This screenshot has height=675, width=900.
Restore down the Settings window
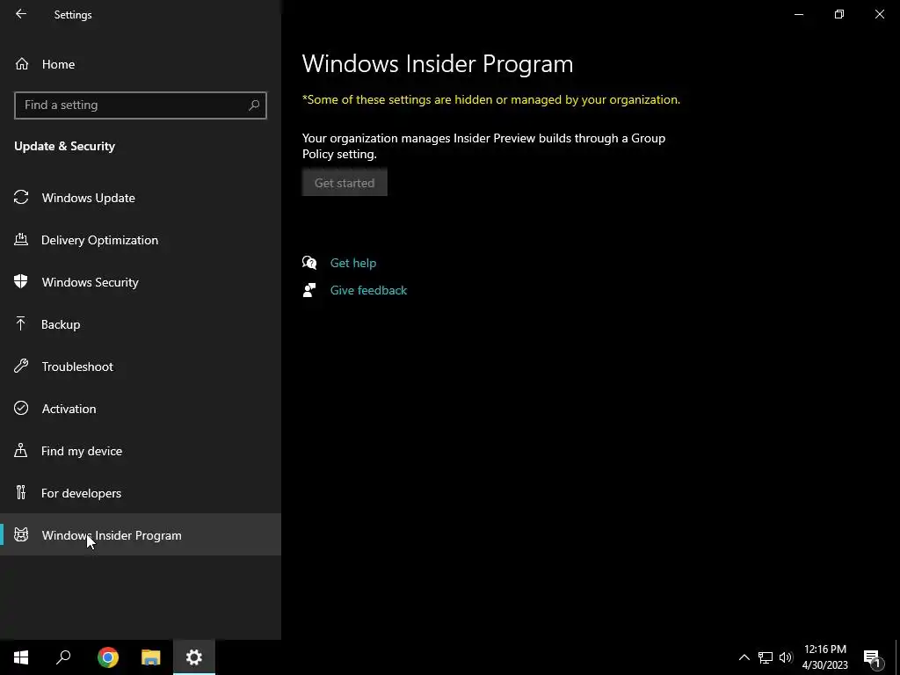coord(839,14)
